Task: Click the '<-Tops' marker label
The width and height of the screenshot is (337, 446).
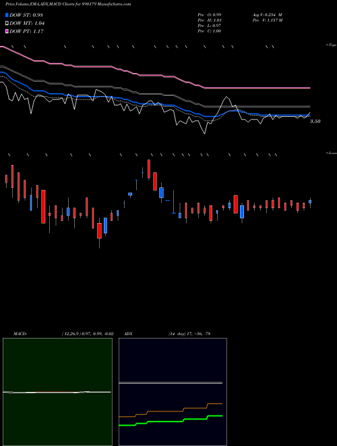Action: click(x=332, y=45)
